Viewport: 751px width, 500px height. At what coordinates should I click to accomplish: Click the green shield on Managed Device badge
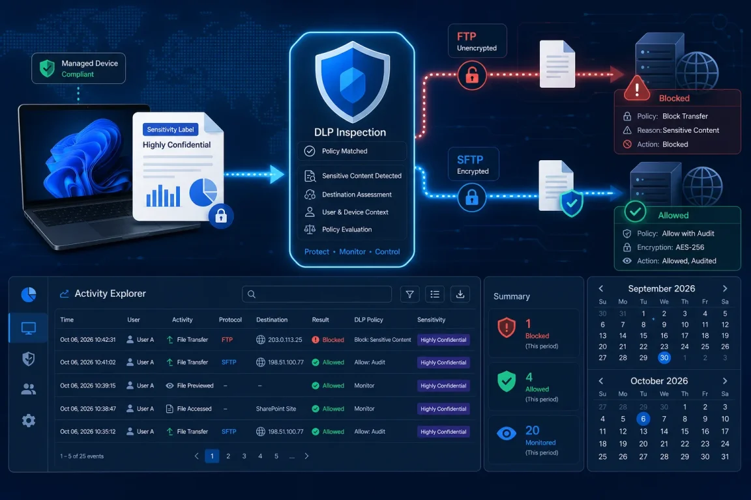tap(47, 68)
